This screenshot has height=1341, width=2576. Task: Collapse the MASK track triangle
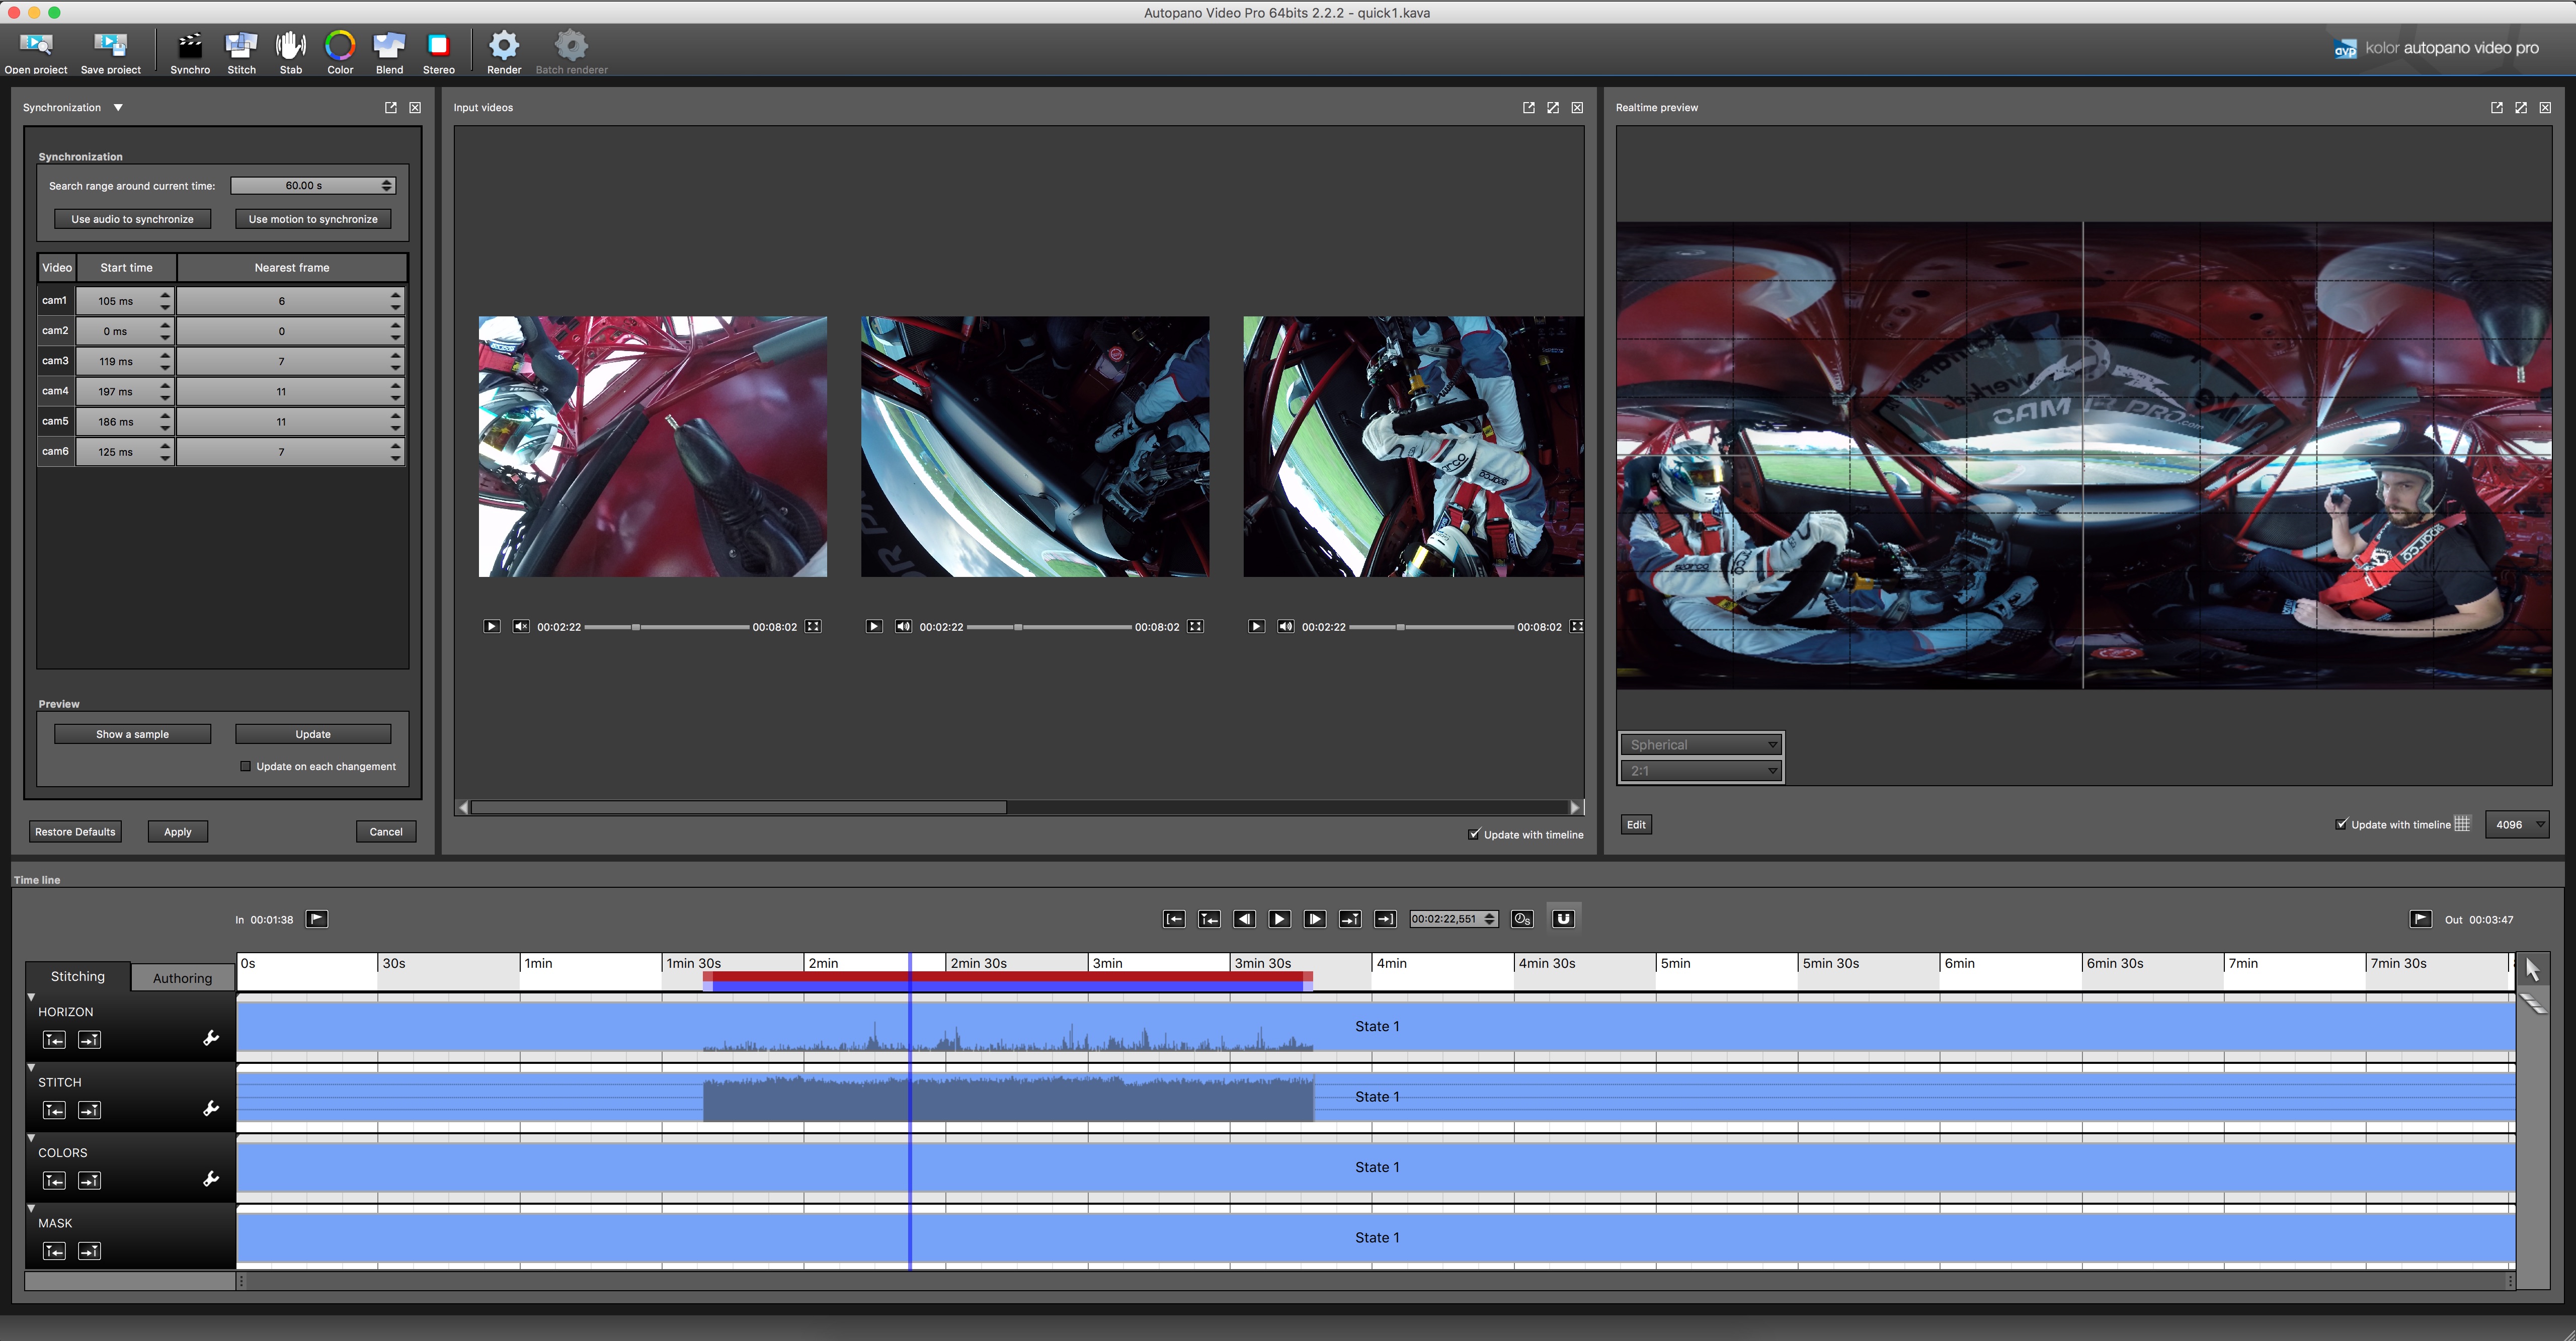click(x=31, y=1208)
